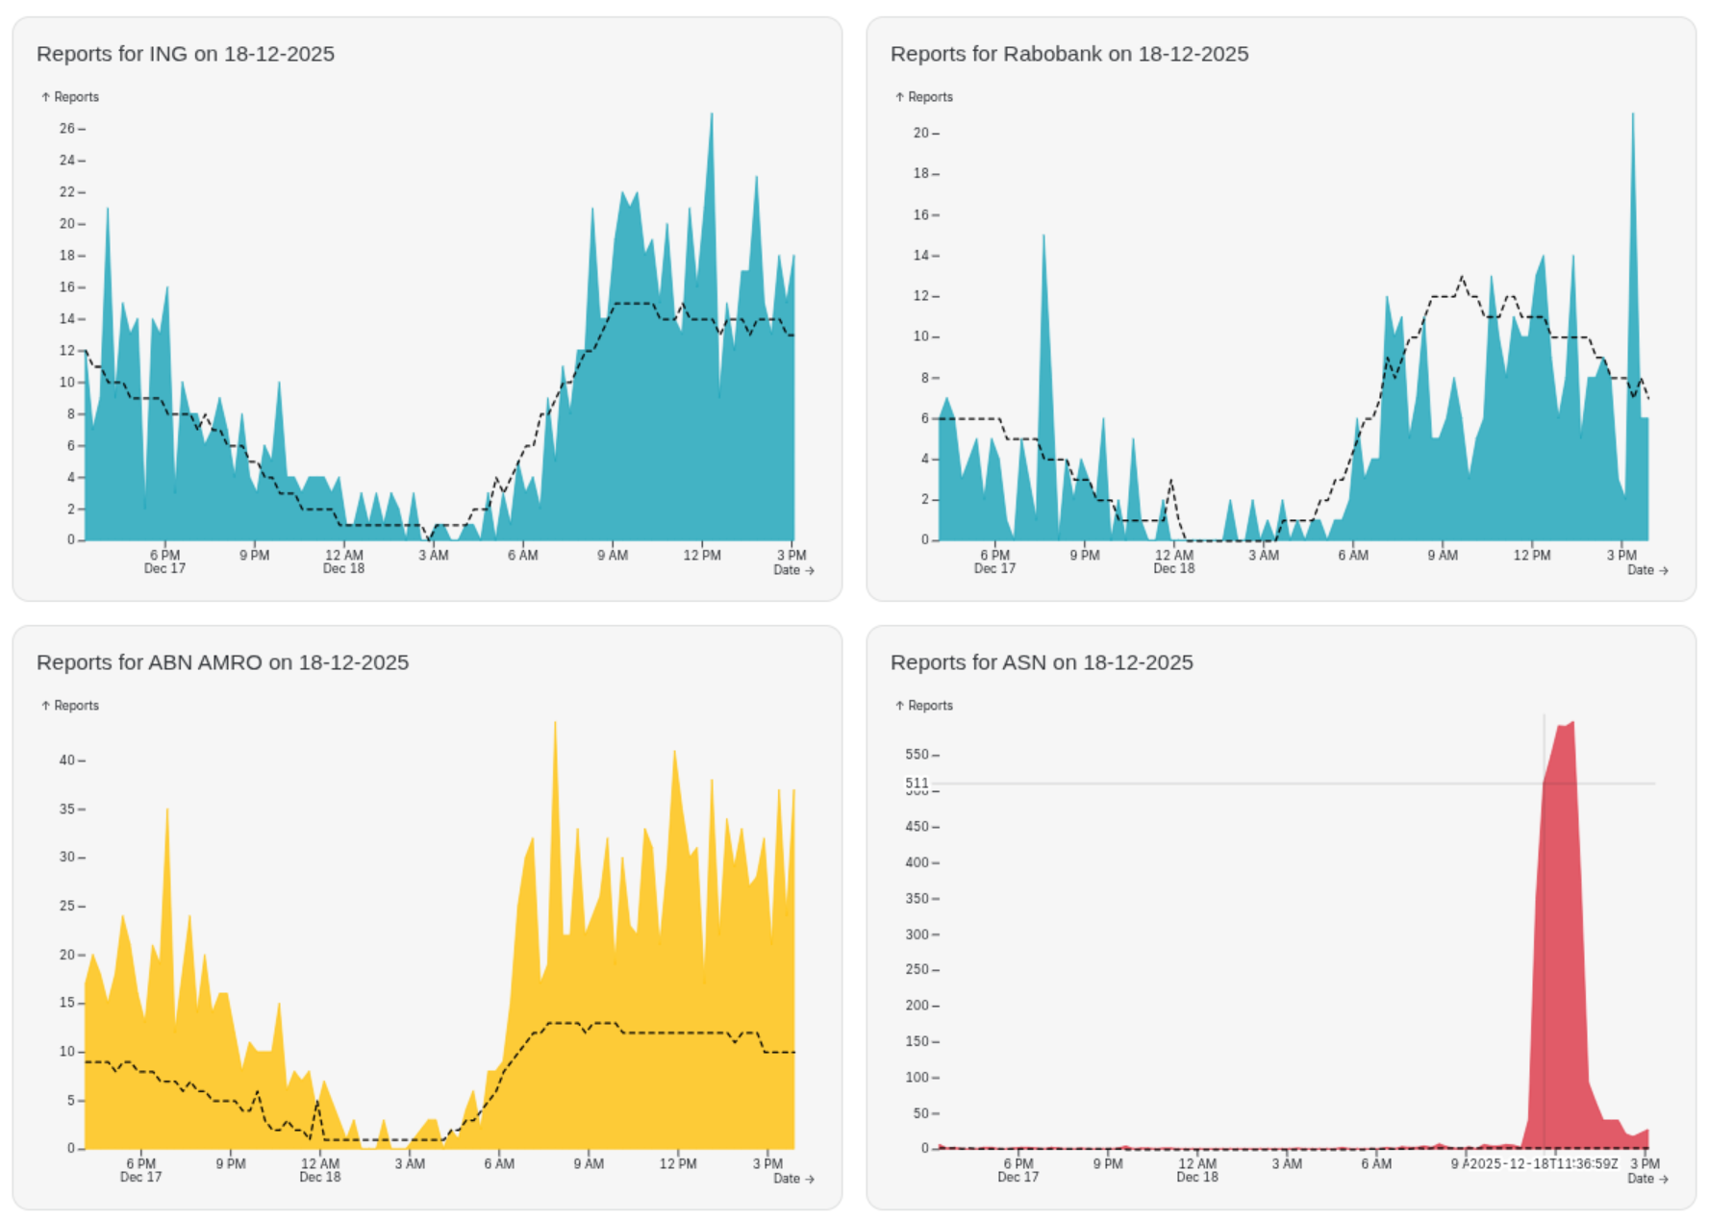The width and height of the screenshot is (1709, 1221).
Task: Click the "12 PM" tick in ABN AMRO chart
Action: pyautogui.click(x=678, y=1164)
